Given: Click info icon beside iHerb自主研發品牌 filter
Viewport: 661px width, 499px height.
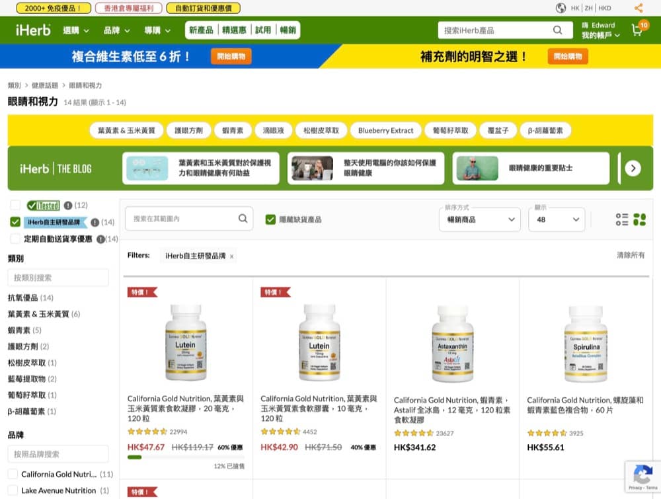Looking at the screenshot, I should tap(95, 222).
